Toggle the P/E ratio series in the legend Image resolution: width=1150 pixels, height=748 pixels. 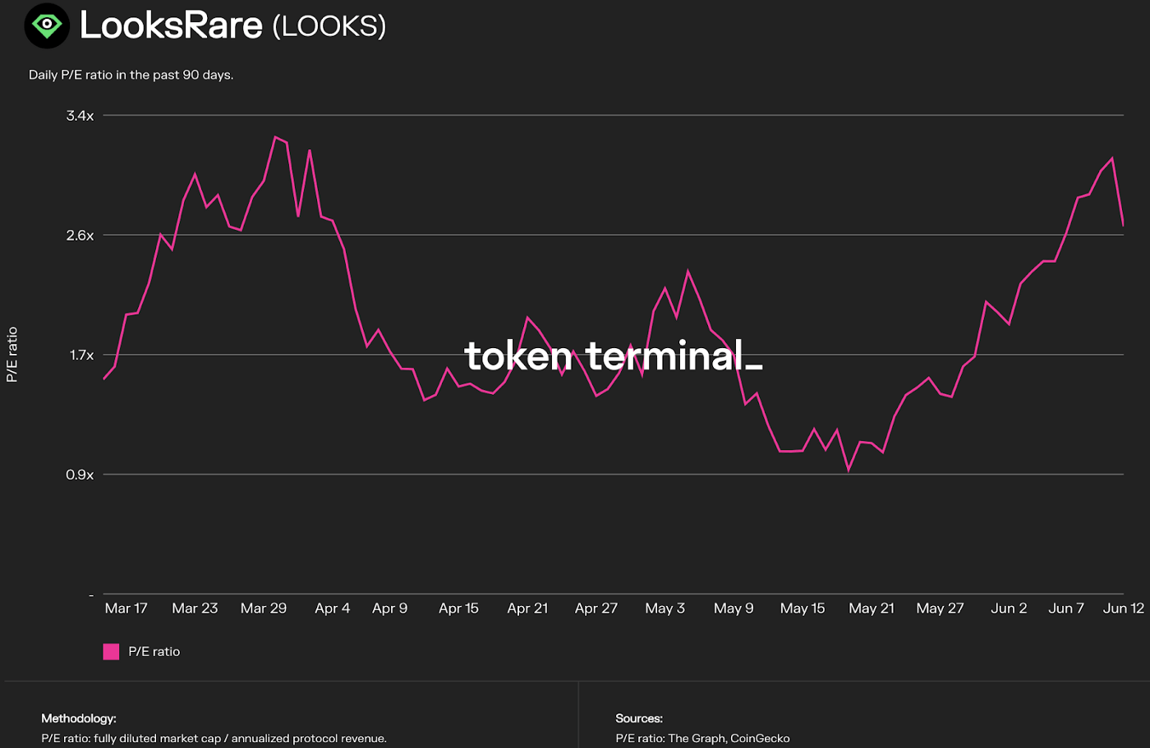tap(153, 650)
